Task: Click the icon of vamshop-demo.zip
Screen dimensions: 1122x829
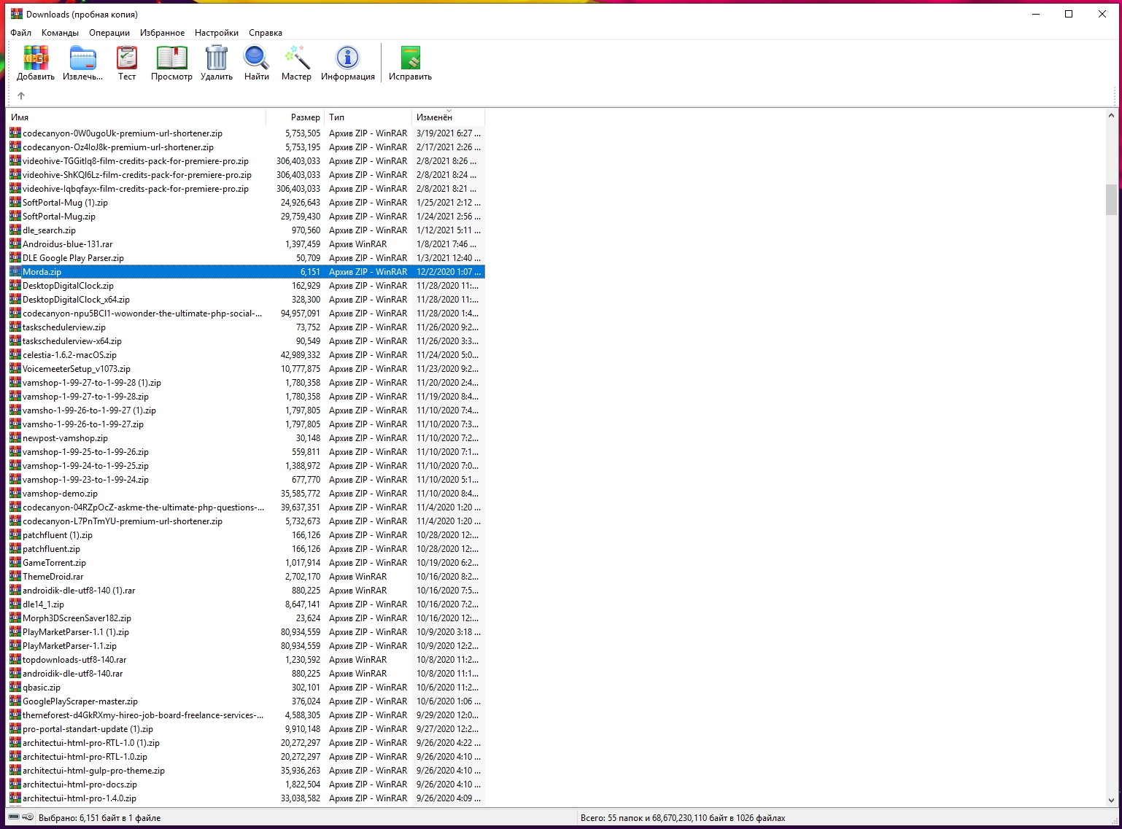Action: (x=15, y=494)
